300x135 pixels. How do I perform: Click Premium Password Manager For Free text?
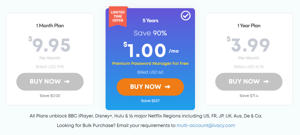tap(150, 63)
